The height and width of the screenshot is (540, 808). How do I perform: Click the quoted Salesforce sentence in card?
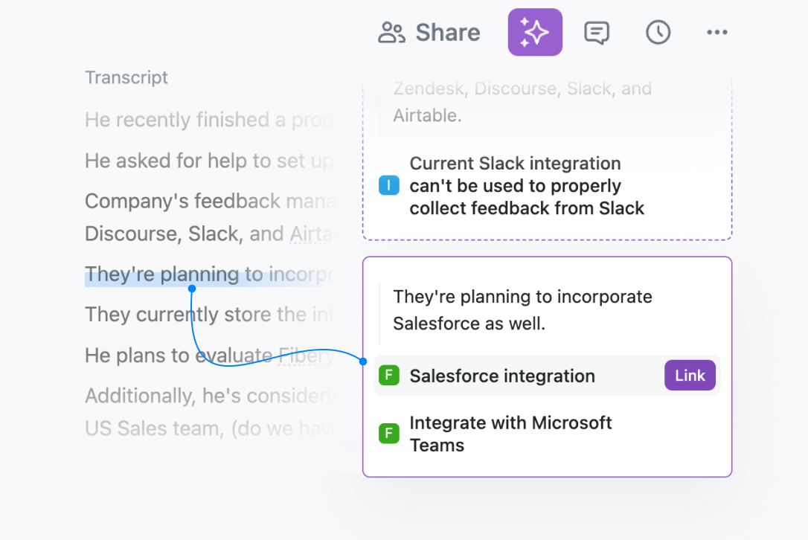(x=522, y=310)
